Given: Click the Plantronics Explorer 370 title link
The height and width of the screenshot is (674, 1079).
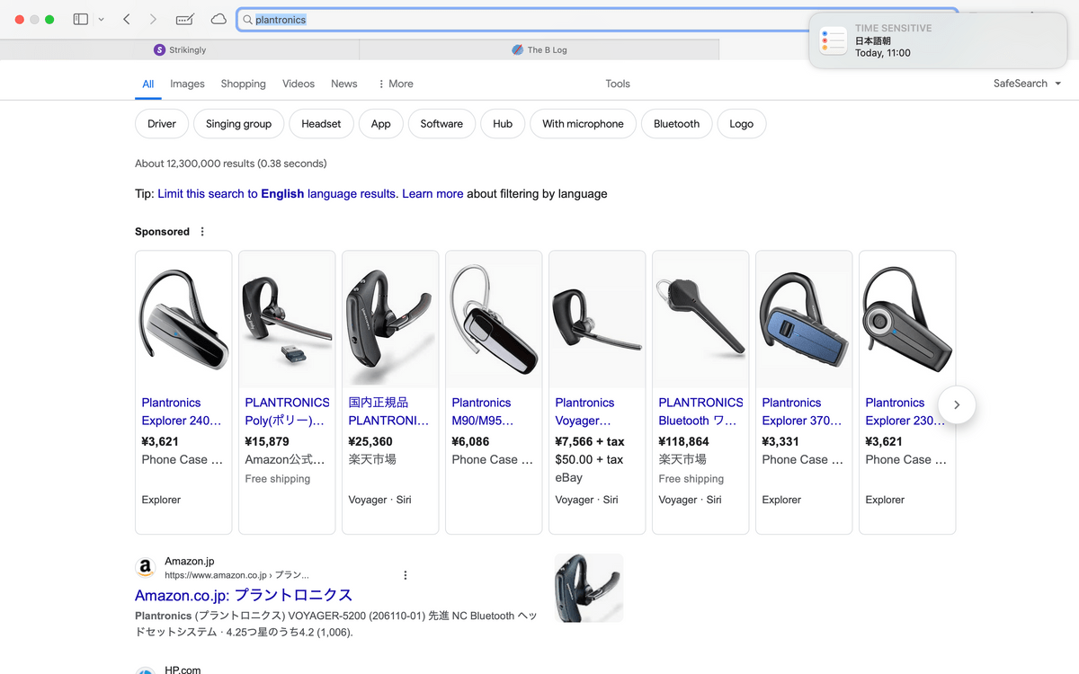Looking at the screenshot, I should (x=802, y=412).
